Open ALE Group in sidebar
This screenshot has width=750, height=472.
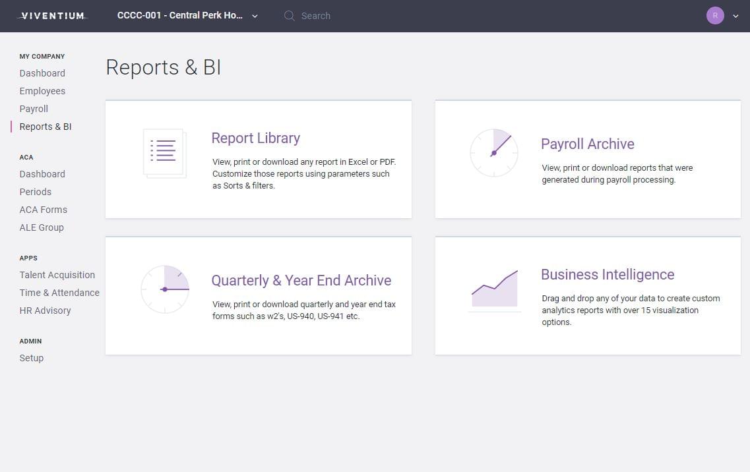tap(42, 227)
